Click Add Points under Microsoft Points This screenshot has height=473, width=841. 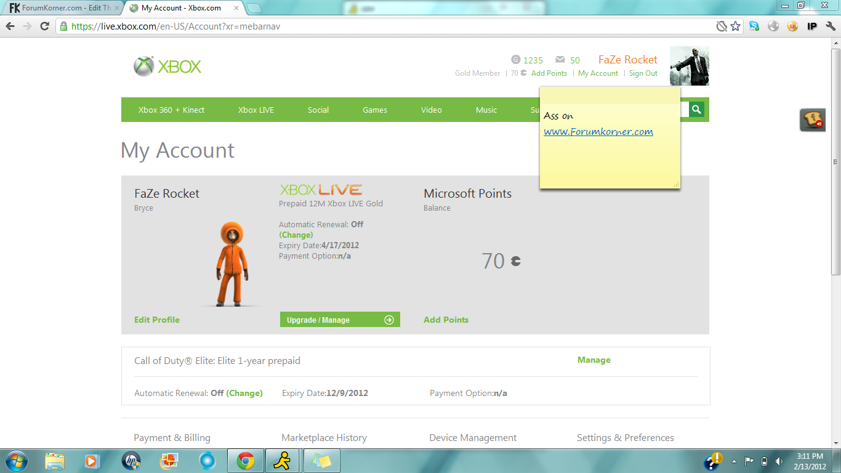(x=446, y=320)
